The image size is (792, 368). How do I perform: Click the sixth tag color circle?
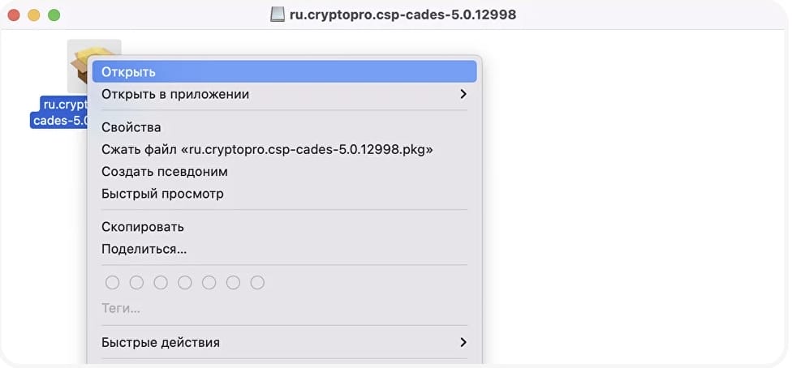(234, 283)
